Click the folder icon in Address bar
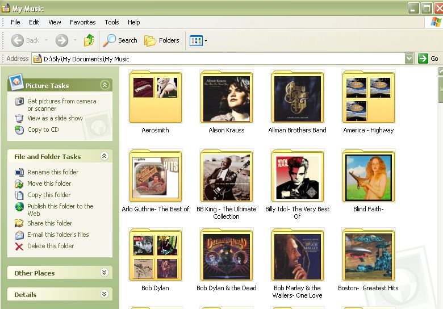This screenshot has height=309, width=443. click(x=37, y=59)
